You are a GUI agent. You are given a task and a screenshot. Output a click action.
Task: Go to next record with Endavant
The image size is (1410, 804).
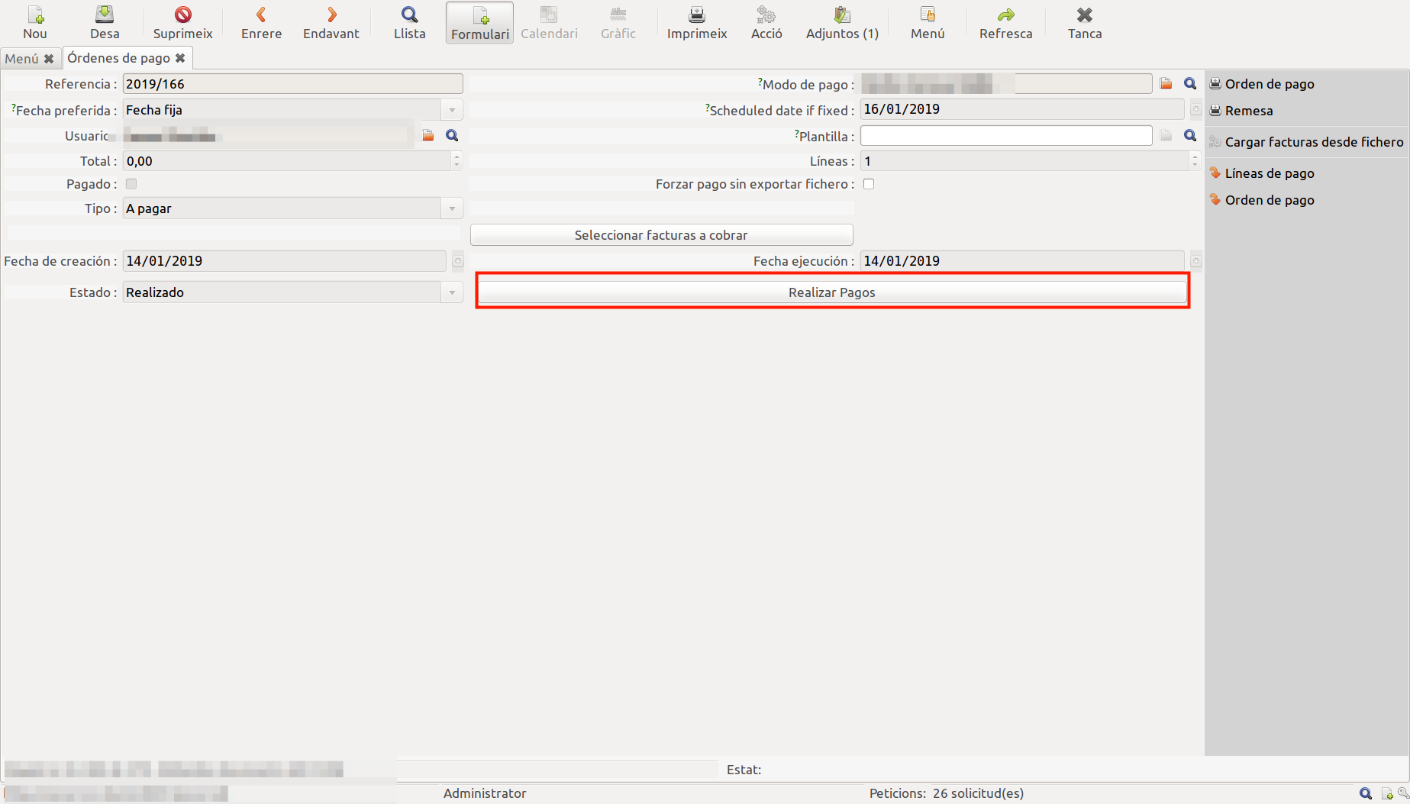pyautogui.click(x=331, y=23)
